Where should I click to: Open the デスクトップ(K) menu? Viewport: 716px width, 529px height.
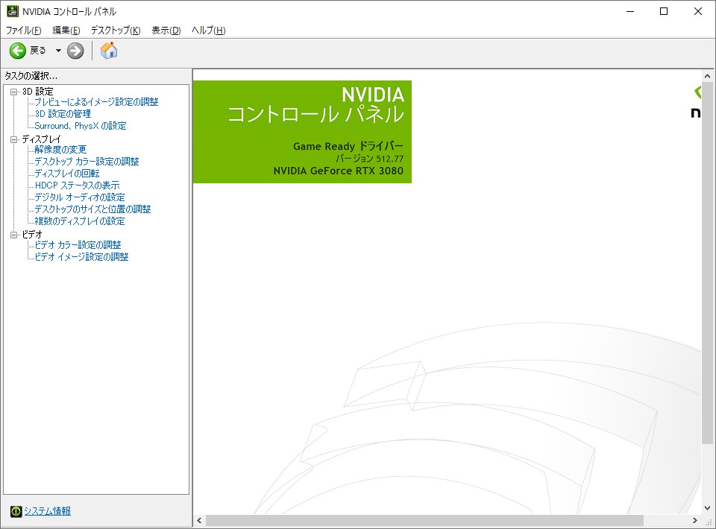[115, 31]
